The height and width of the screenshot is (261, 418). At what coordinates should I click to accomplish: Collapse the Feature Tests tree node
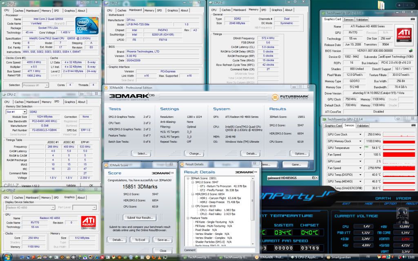pos(188,218)
